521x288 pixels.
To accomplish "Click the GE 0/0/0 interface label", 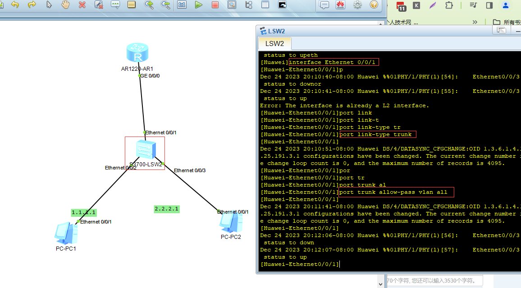I will (x=150, y=76).
